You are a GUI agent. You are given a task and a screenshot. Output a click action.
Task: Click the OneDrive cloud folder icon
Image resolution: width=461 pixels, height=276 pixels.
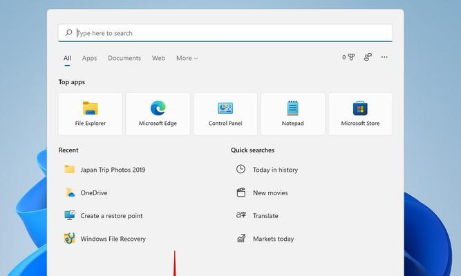(x=70, y=193)
